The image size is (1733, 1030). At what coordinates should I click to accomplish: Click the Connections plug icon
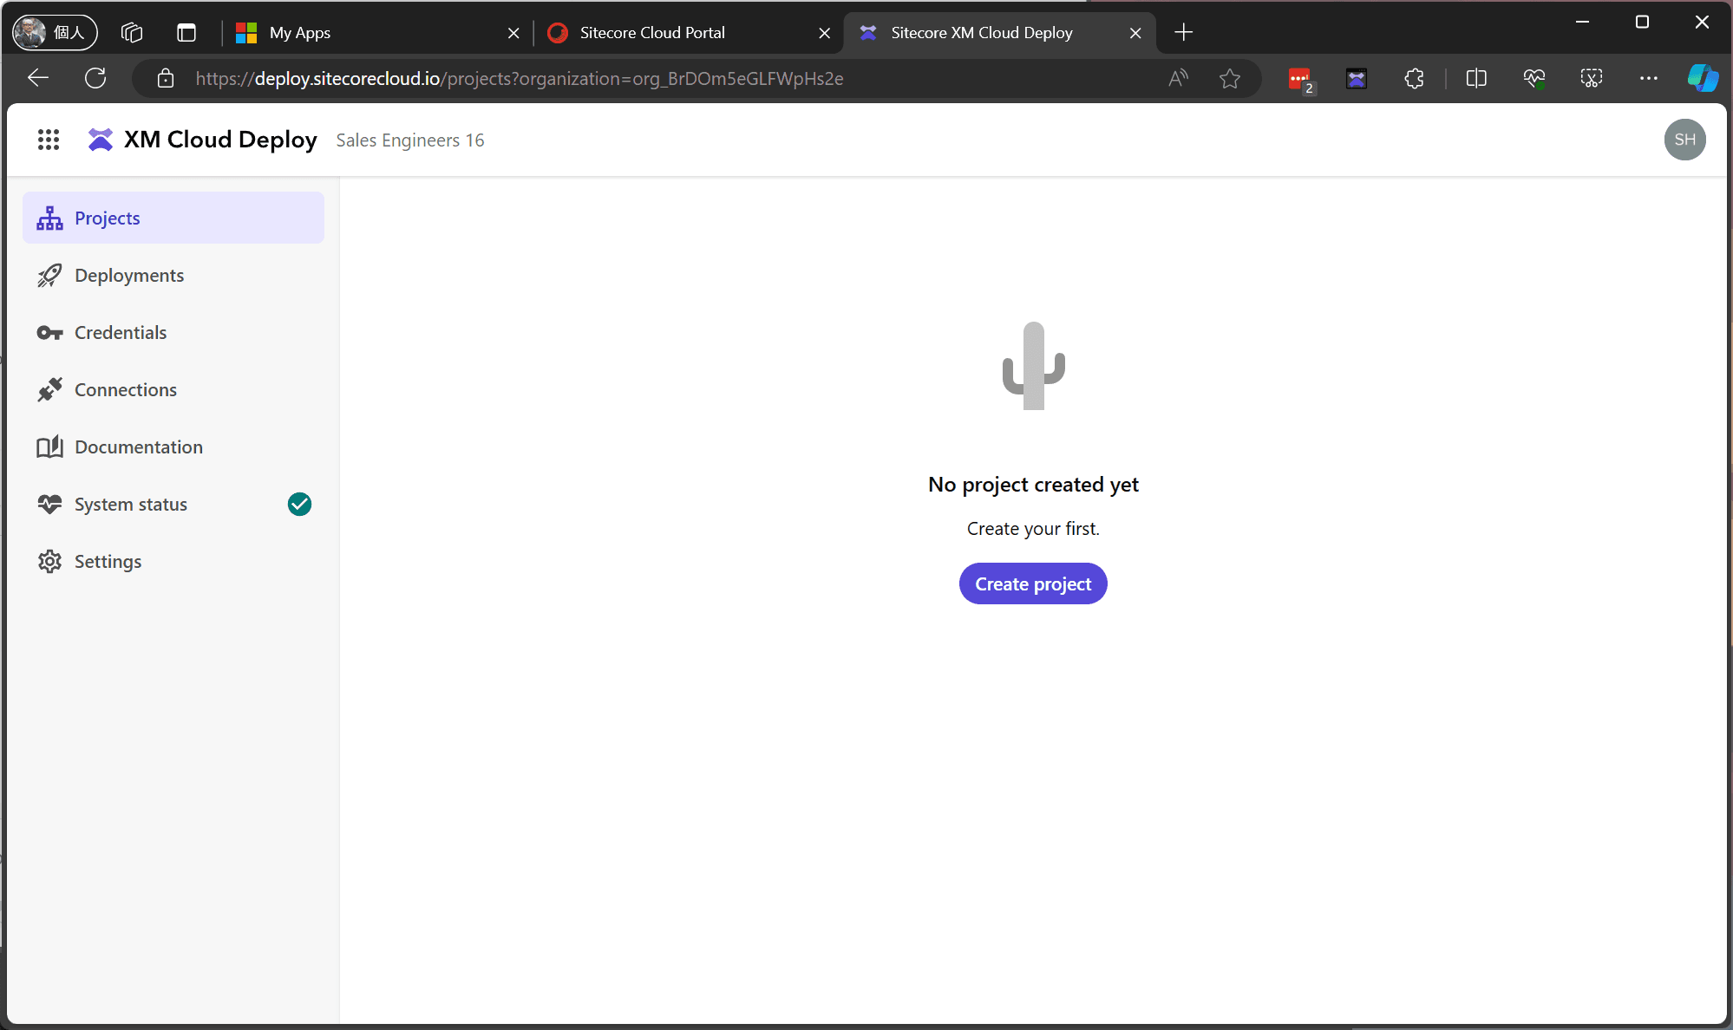49,390
